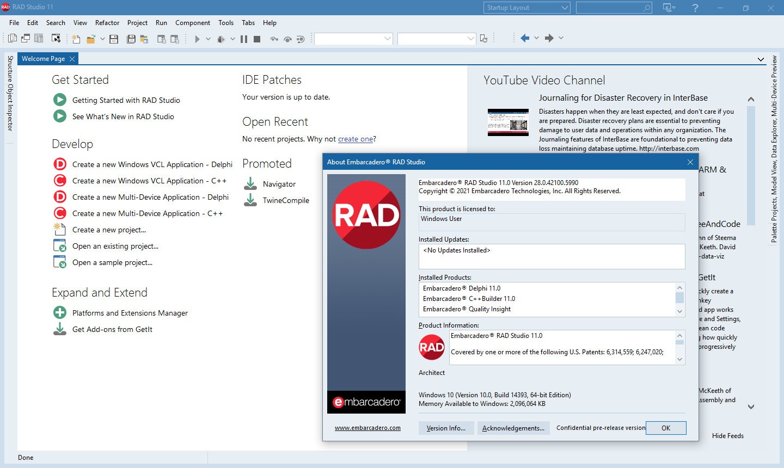Screen dimensions: 784x468
Task: Click the YouTube feed scroll-down arrow
Action: click(751, 407)
